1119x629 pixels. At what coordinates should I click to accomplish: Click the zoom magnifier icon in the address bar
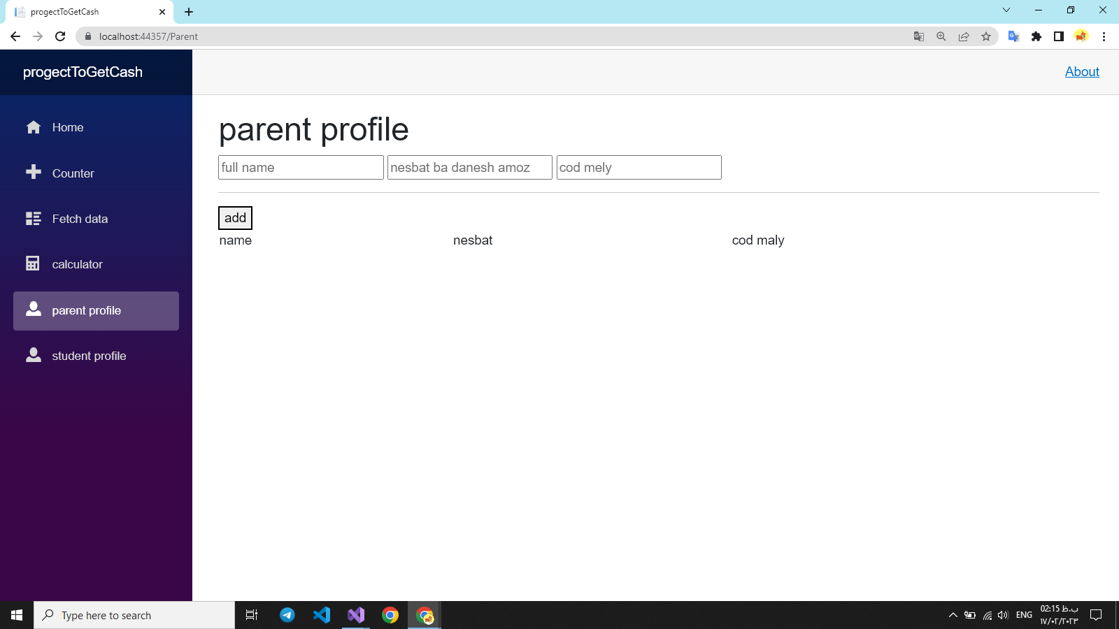[x=941, y=36]
